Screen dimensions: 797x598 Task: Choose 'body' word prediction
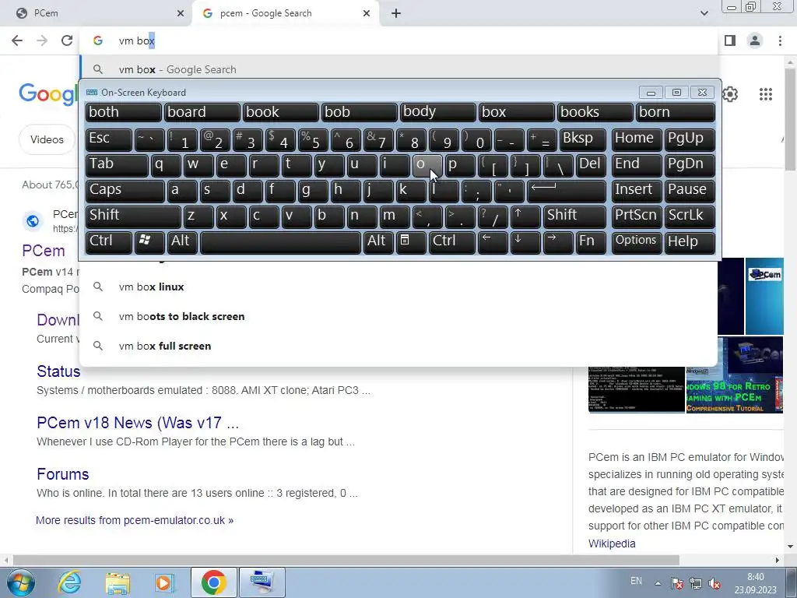tap(438, 112)
